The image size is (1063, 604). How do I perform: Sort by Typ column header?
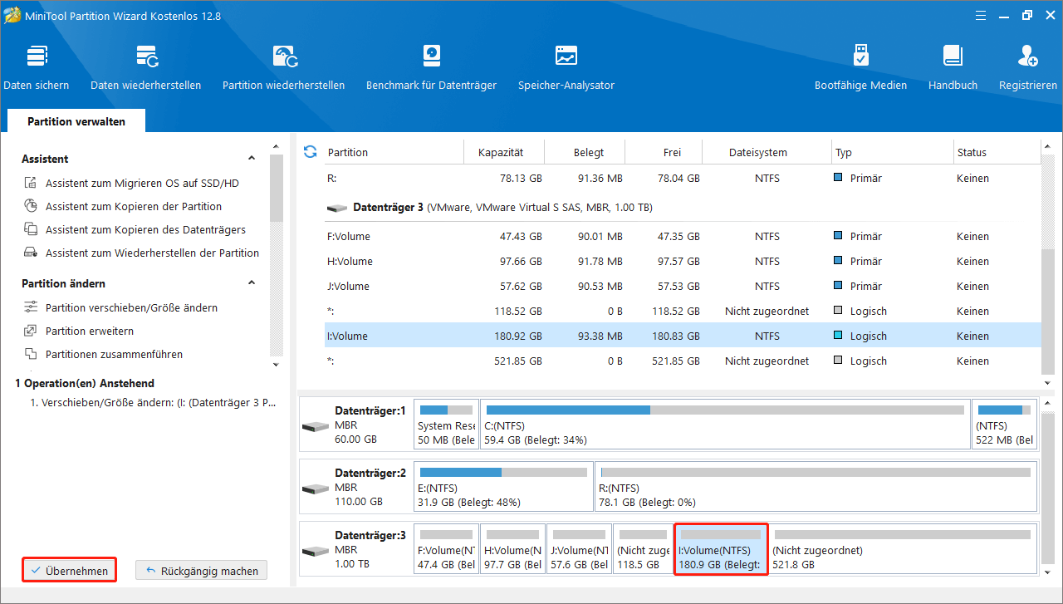pyautogui.click(x=844, y=153)
